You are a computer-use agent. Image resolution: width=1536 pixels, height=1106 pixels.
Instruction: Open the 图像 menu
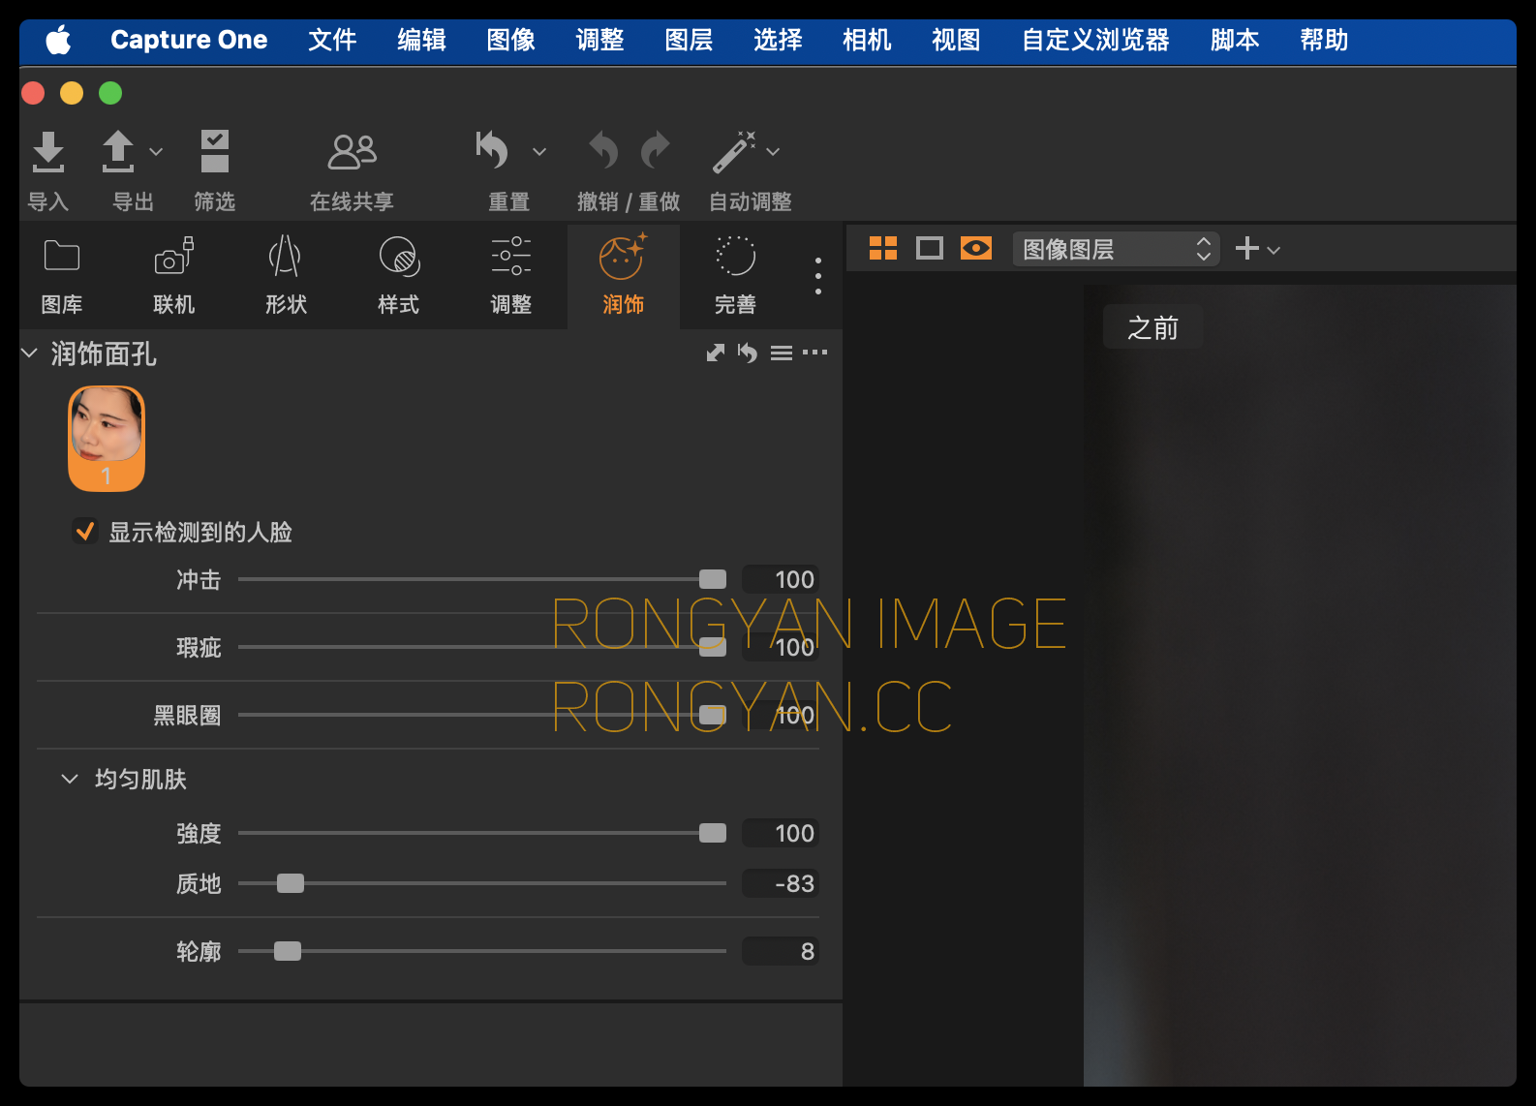(x=510, y=40)
